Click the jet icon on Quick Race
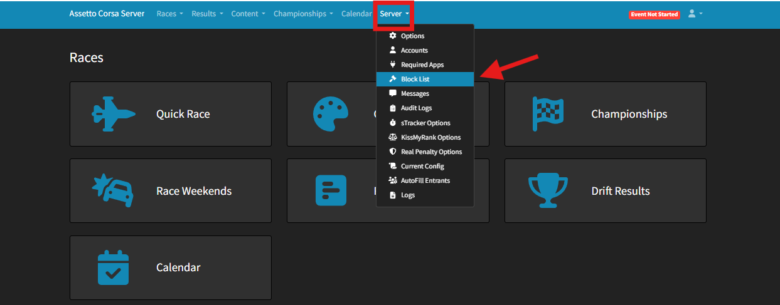Screen dimensions: 780x305 coord(113,114)
